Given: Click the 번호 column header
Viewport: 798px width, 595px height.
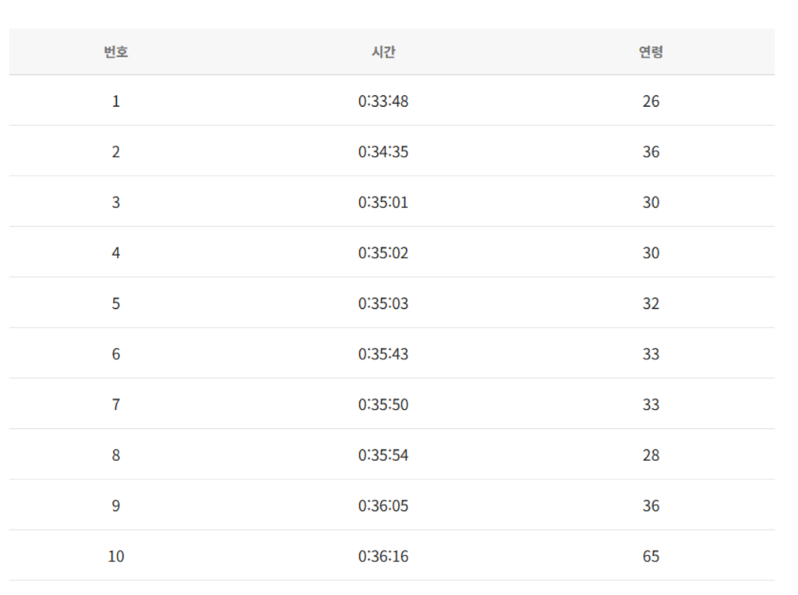Looking at the screenshot, I should tap(116, 52).
